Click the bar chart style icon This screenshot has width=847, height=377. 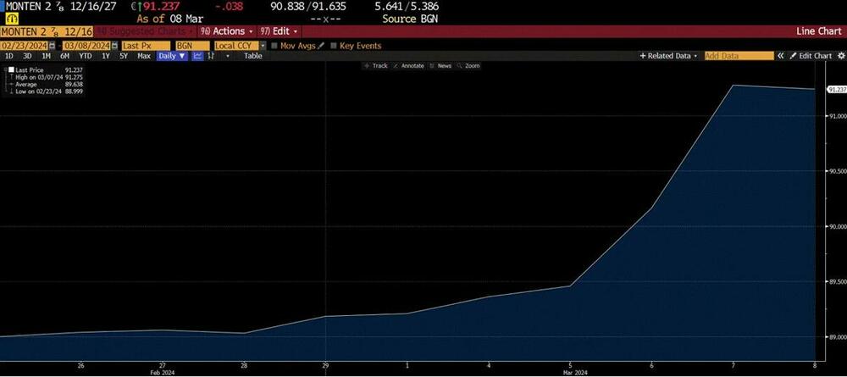click(211, 56)
